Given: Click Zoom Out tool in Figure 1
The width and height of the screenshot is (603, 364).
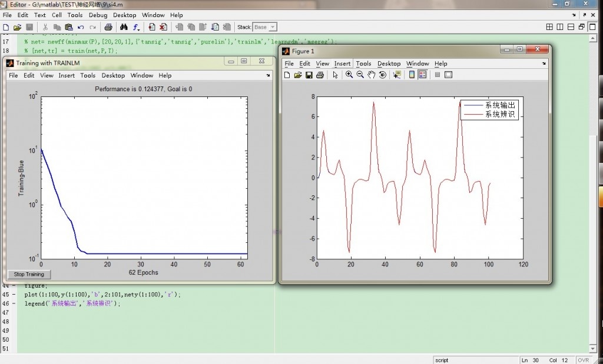Looking at the screenshot, I should [360, 75].
